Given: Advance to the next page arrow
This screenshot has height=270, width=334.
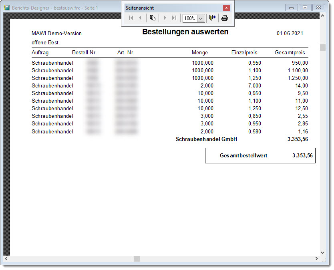Looking at the screenshot, I should pos(165,18).
